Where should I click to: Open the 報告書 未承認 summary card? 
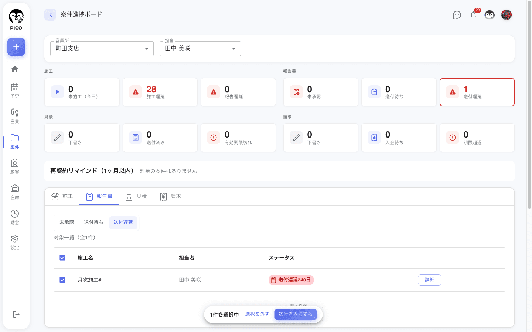click(321, 92)
